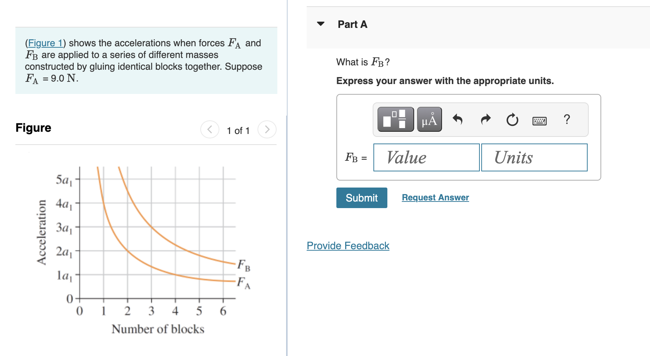Screen dimensions: 650x356
Task: Go to the previous figure arrow
Action: (x=210, y=129)
